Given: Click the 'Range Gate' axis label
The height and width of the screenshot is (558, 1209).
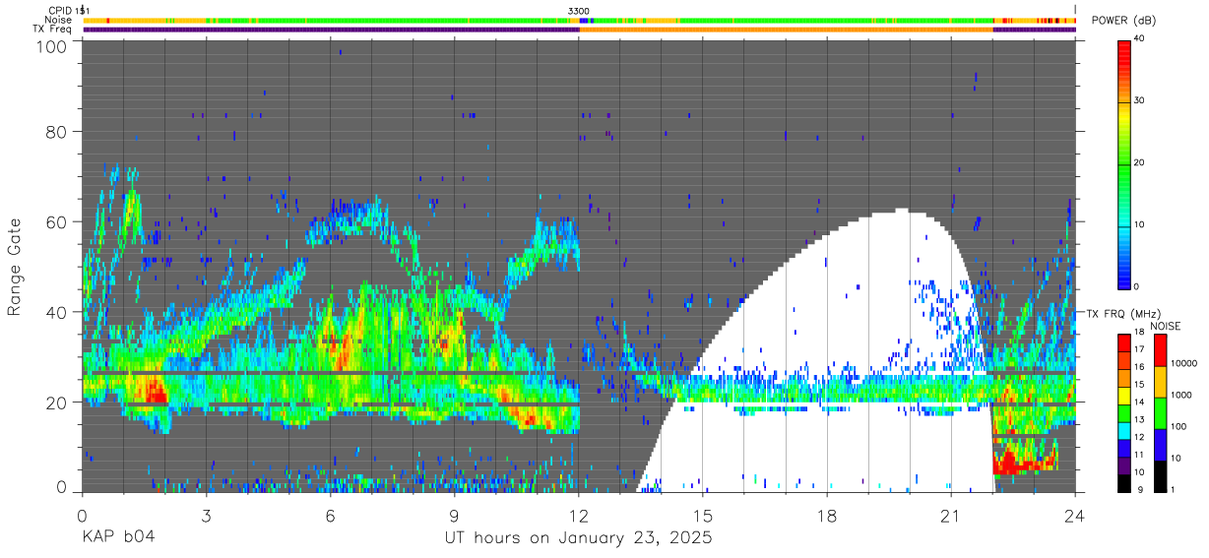Looking at the screenshot, I should tap(15, 267).
